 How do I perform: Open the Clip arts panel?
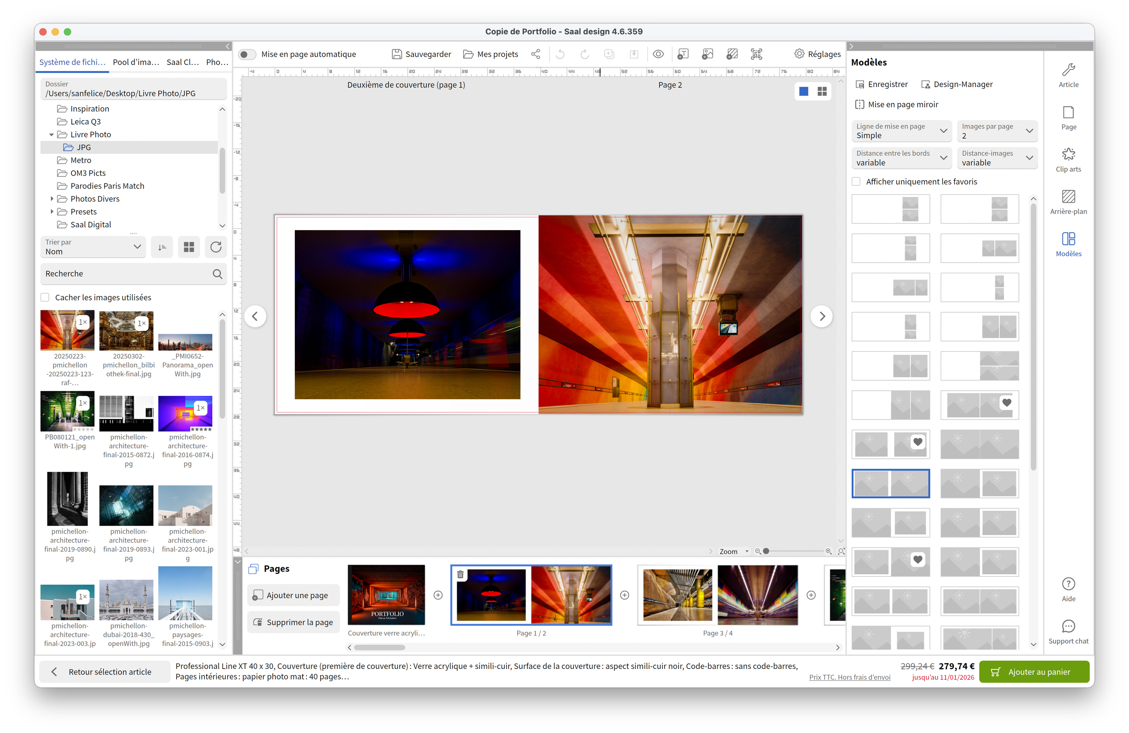[1068, 160]
